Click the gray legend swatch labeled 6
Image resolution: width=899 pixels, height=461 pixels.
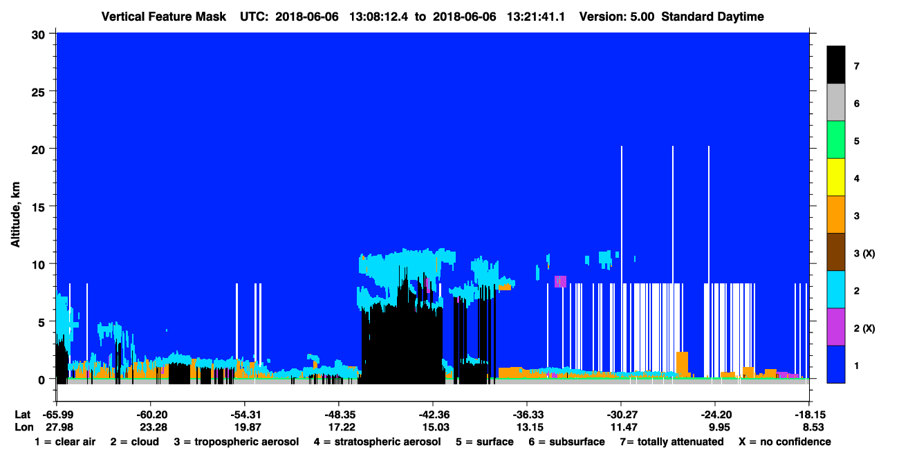[x=836, y=104]
